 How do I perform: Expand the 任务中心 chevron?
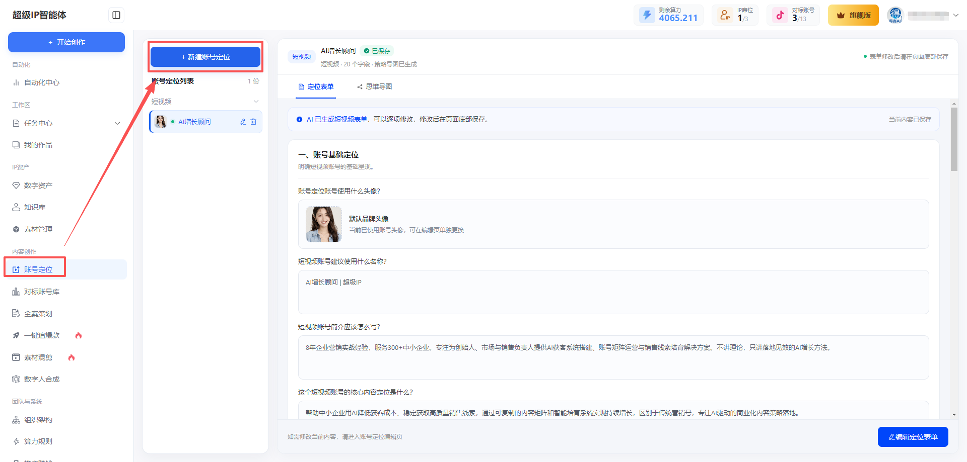[x=117, y=123]
